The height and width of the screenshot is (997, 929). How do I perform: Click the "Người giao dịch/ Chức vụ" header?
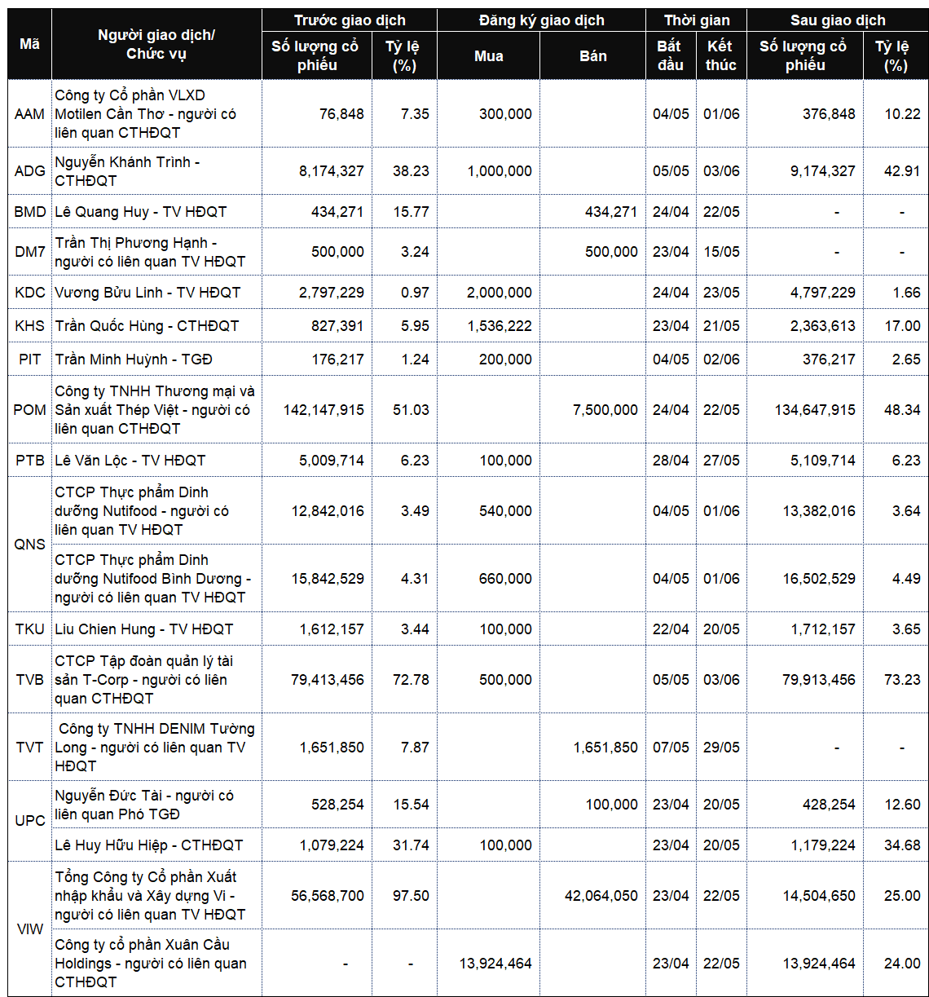[x=156, y=44]
